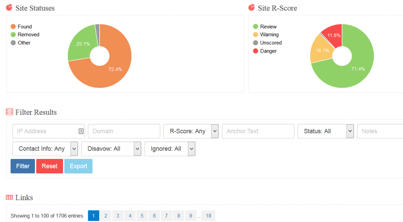Click the red Reset button
This screenshot has width=403, height=222.
pos(50,166)
